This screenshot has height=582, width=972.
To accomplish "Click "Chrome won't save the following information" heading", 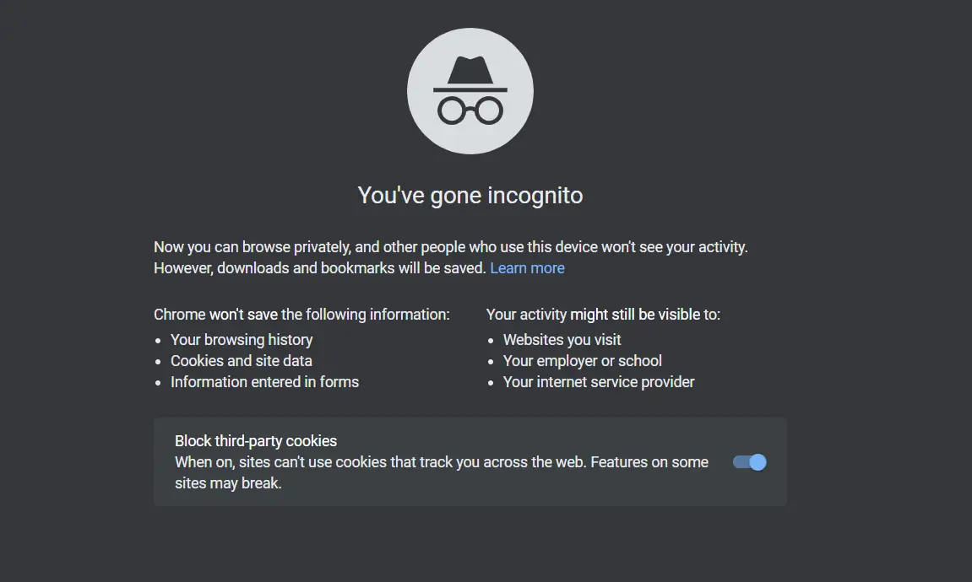I will coord(301,315).
